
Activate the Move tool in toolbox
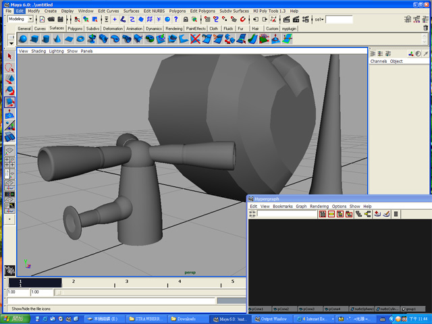click(9, 80)
